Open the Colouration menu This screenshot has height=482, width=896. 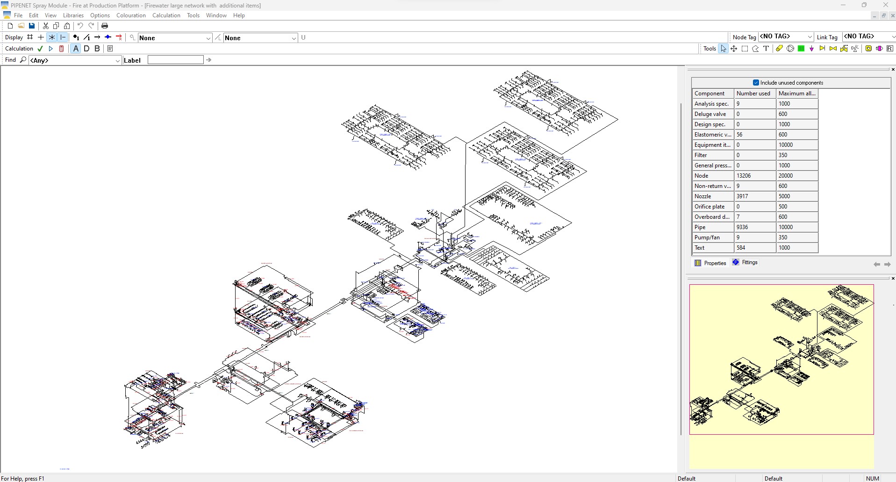(131, 15)
